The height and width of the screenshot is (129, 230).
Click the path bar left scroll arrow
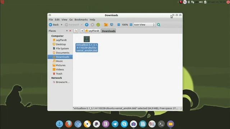[x=82, y=31]
